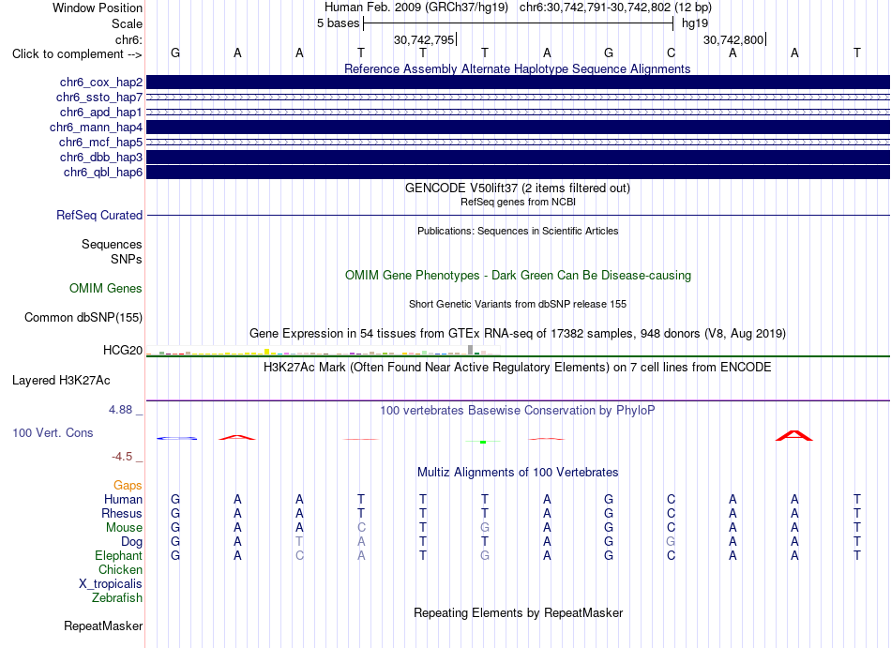
Task: Click the Sequences track label
Action: click(112, 244)
